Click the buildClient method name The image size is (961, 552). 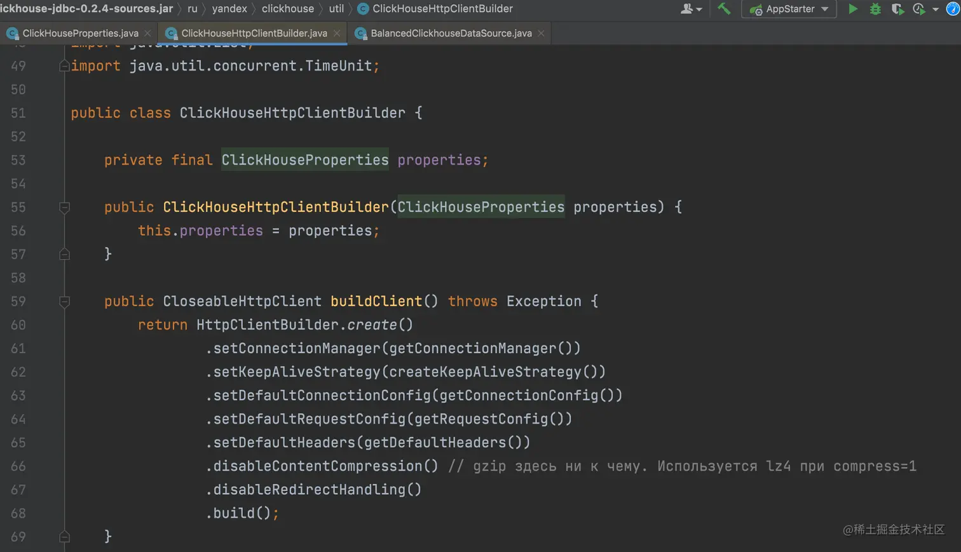[x=376, y=301]
